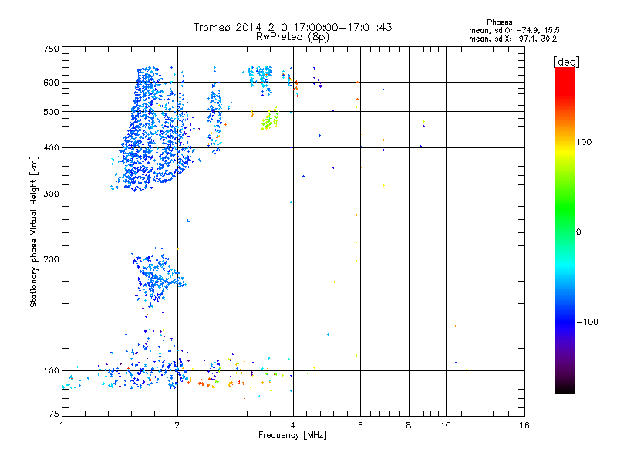Viewport: 617px width, 463px height.
Task: Click the colorbar '100' tick label
Action: pyautogui.click(x=584, y=142)
